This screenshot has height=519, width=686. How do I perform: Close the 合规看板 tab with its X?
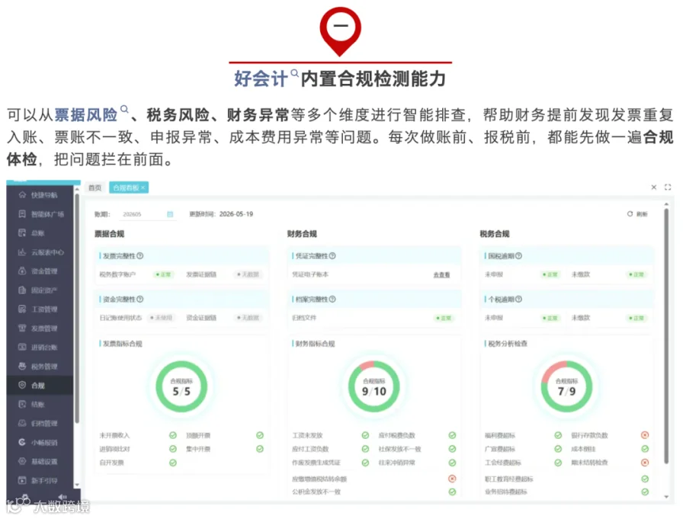[143, 187]
